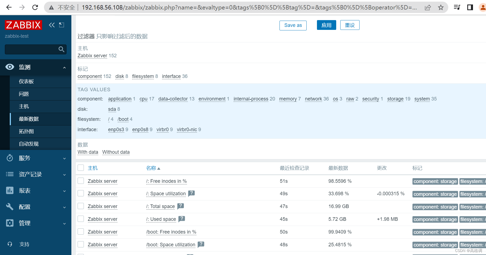The image size is (486, 255).
Task: Filter by interface value enp0s3
Action: pyautogui.click(x=116, y=130)
